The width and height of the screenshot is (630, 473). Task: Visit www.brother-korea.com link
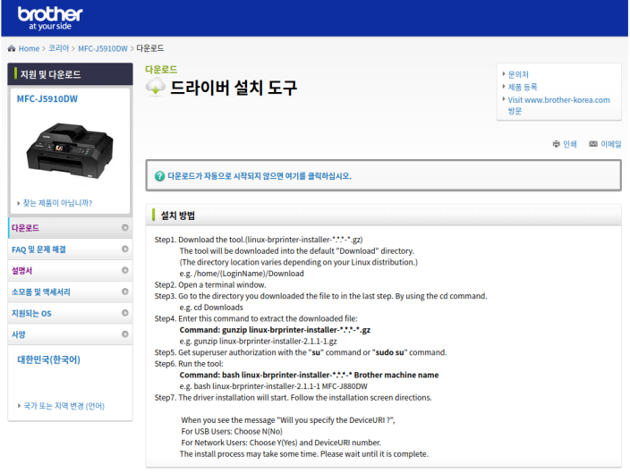coord(558,106)
